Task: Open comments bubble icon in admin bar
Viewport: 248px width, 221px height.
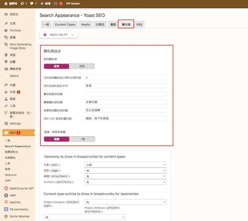Action: tap(32, 3)
